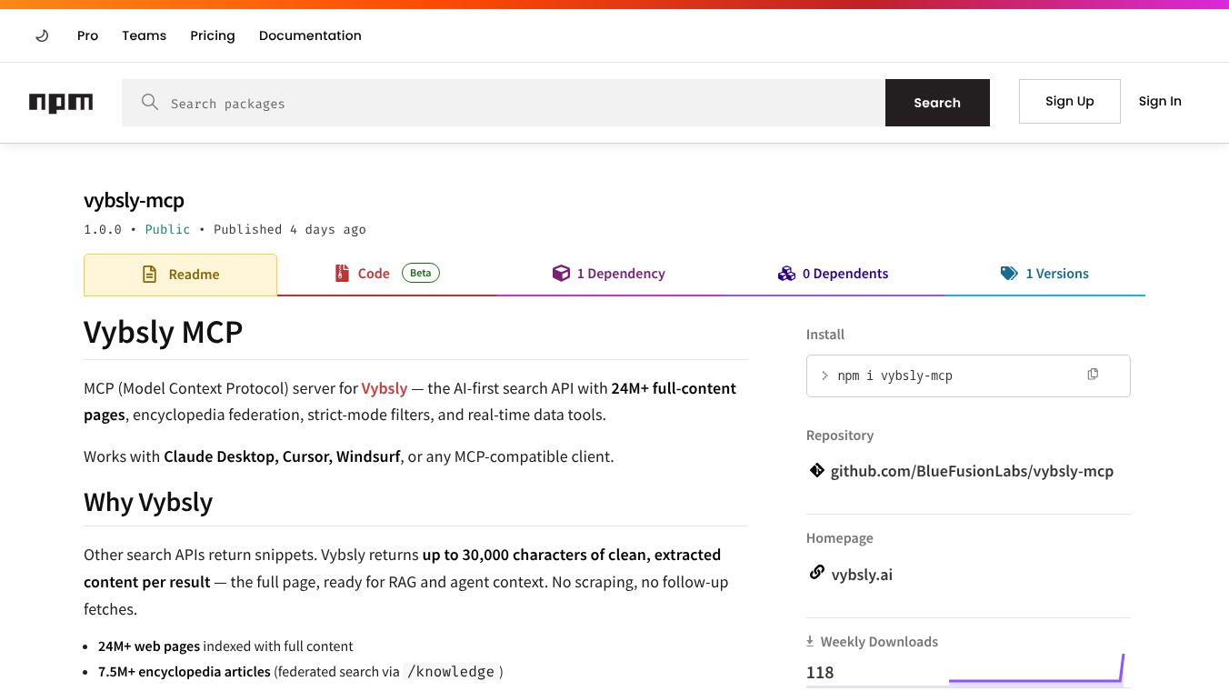The image size is (1229, 691).
Task: Click the Repository section label
Action: tap(840, 436)
